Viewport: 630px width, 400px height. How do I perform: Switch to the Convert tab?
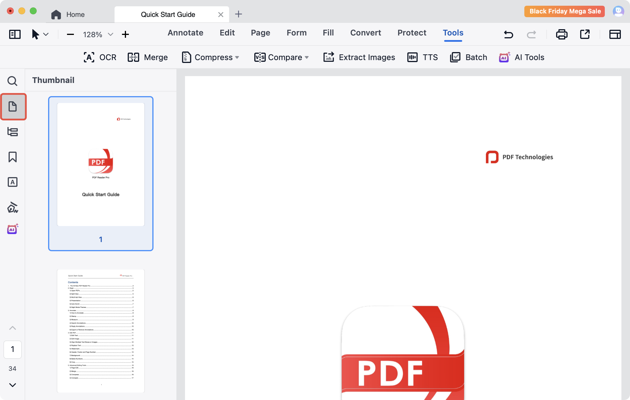(x=365, y=33)
